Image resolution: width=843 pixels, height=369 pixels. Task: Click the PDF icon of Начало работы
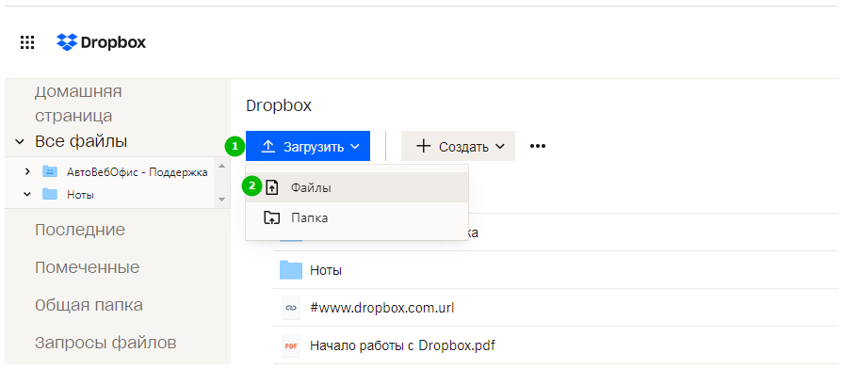pos(291,345)
